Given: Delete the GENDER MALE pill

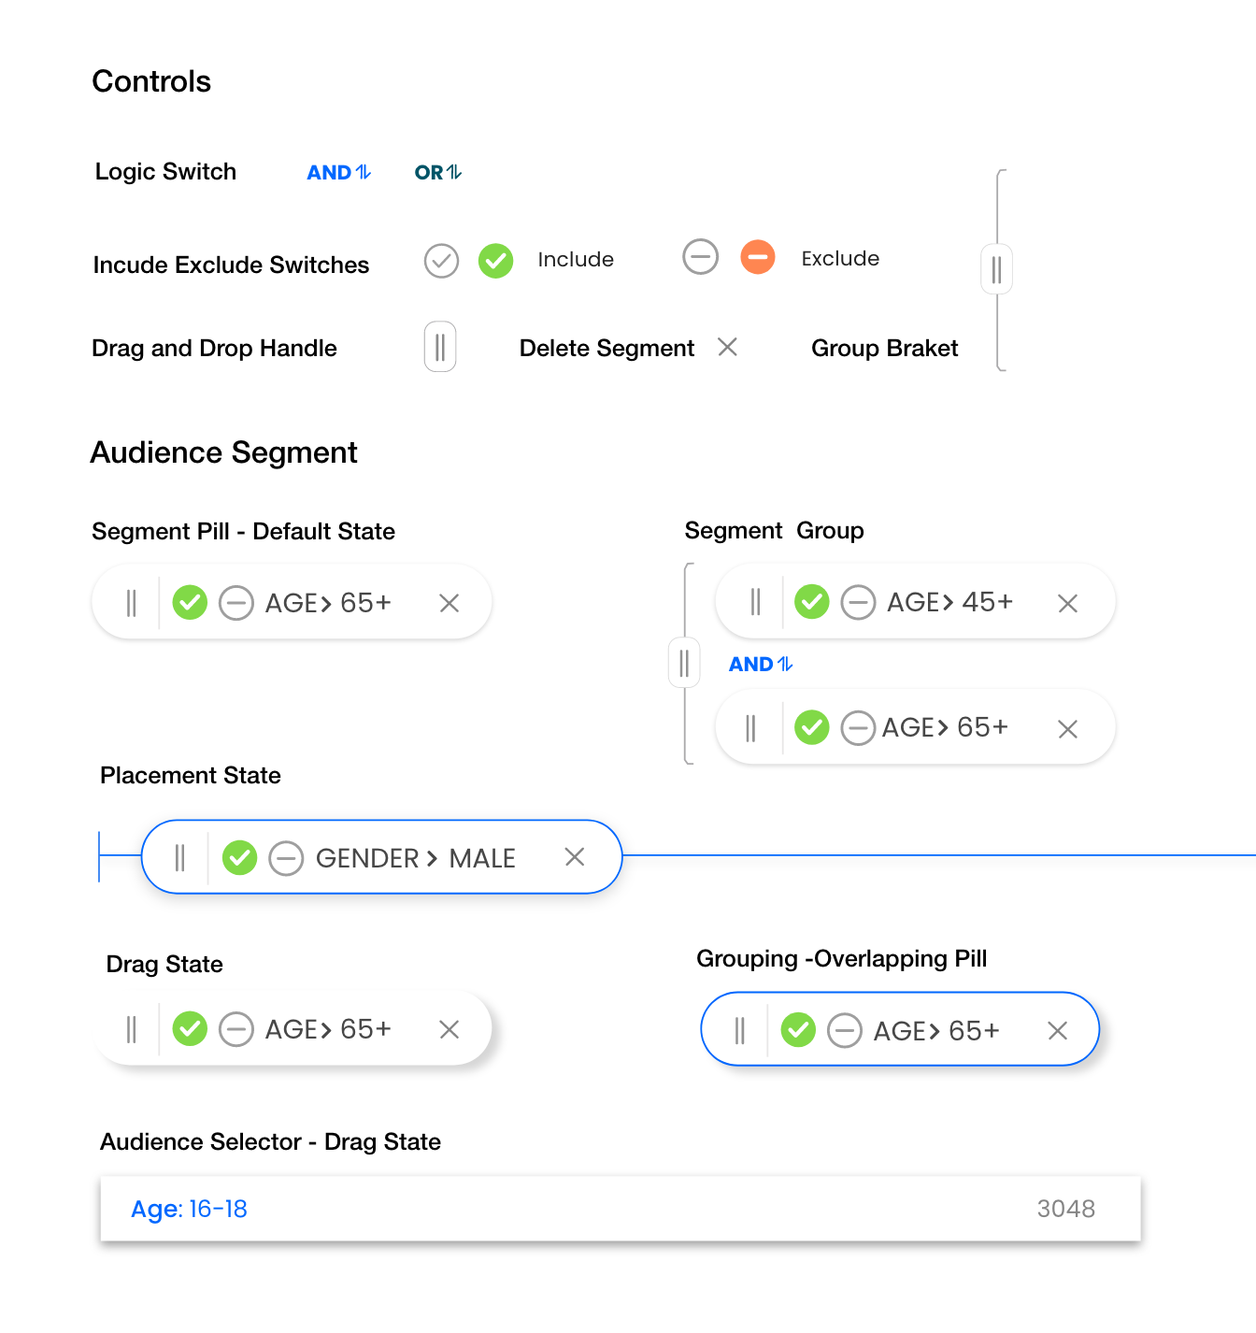Looking at the screenshot, I should click(575, 856).
